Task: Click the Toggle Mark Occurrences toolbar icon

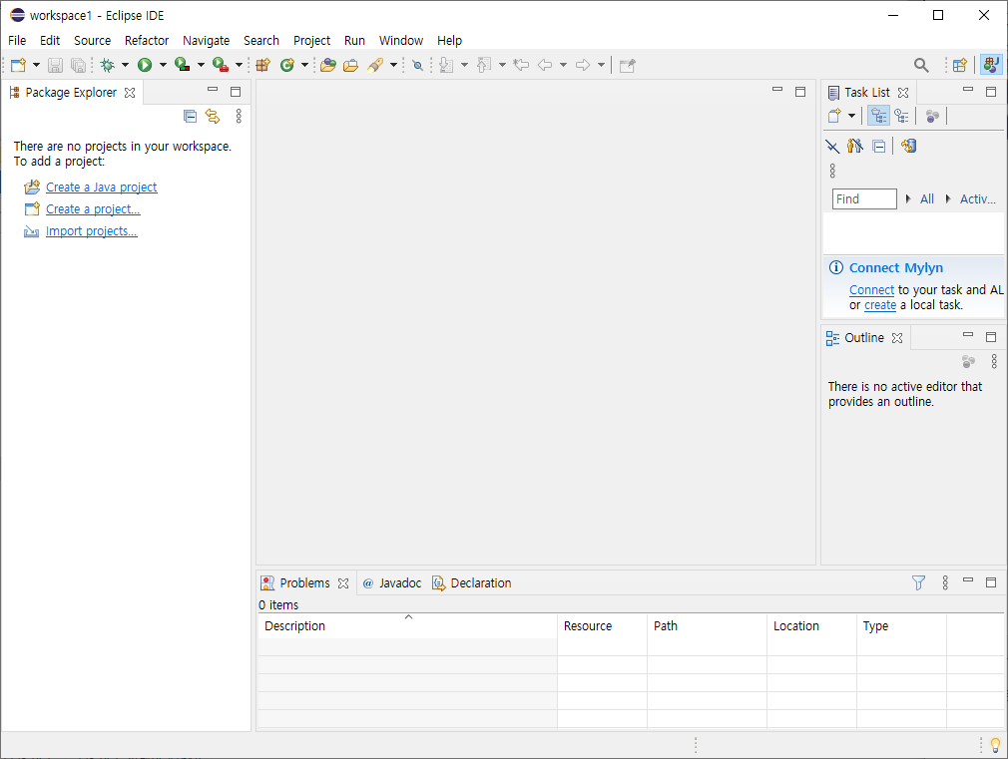Action: tap(418, 65)
